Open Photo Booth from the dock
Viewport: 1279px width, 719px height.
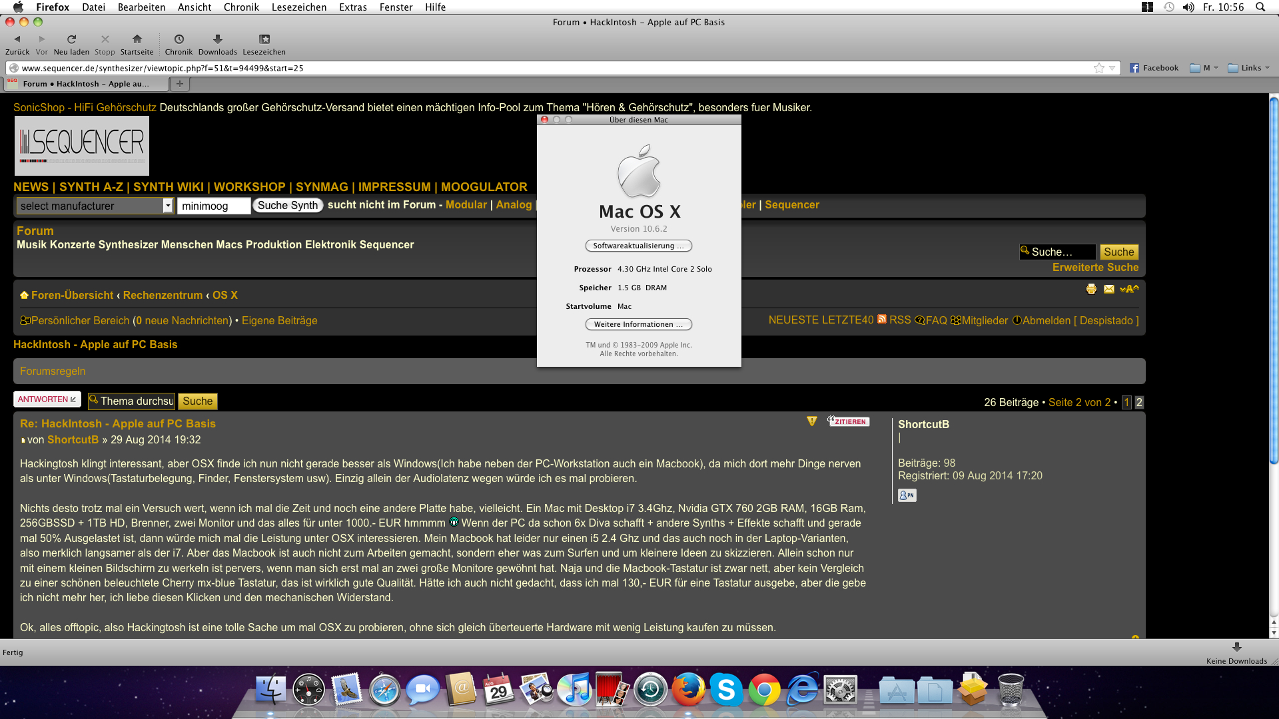click(612, 690)
